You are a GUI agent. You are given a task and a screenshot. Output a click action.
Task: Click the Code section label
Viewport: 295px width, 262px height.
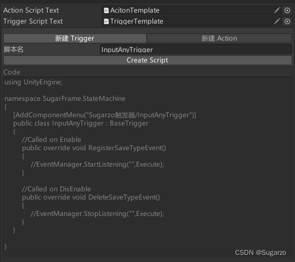point(12,72)
